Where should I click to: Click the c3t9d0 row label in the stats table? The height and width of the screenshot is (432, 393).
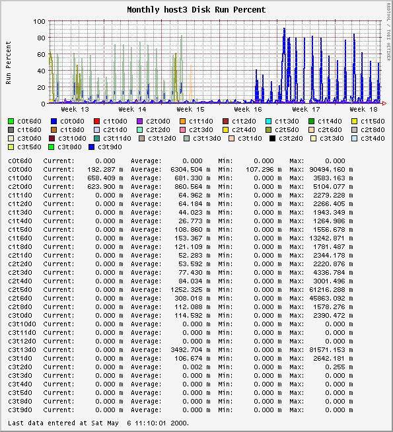point(20,410)
